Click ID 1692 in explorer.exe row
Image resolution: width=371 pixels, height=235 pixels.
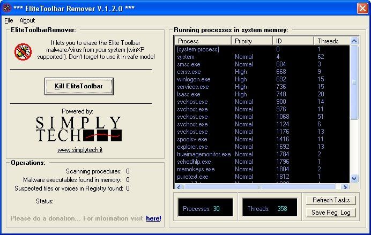(283, 147)
